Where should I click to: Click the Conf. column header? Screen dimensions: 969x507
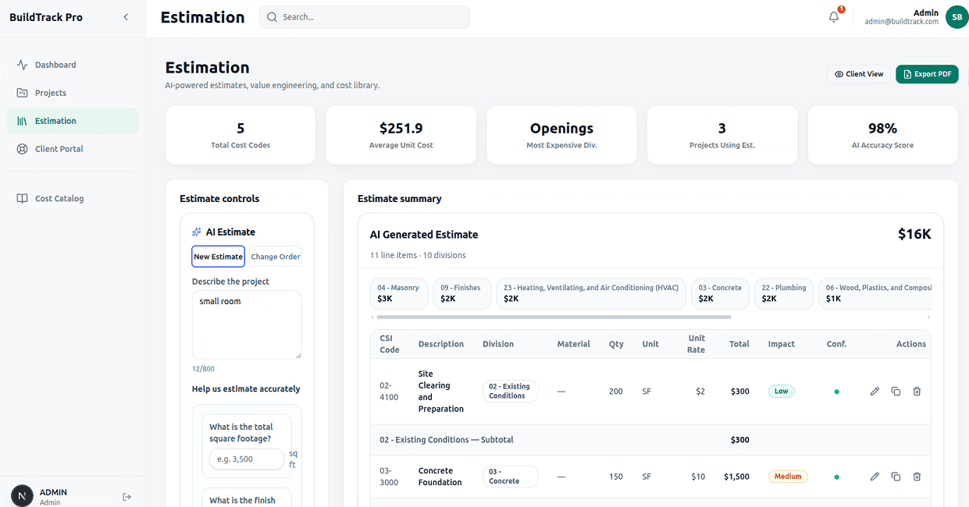[836, 344]
